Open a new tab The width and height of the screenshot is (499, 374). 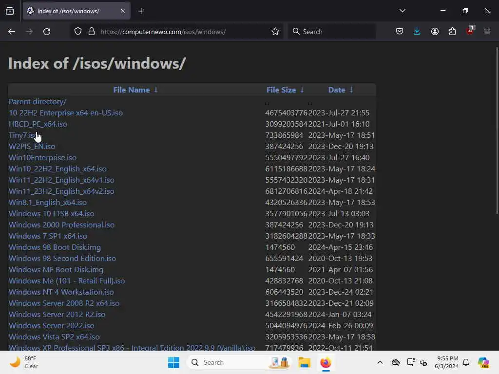tap(141, 11)
